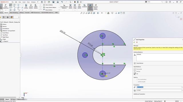The width and height of the screenshot is (183, 102).
Task: Open Linear Sketch Pattern tool
Action: point(49,7)
